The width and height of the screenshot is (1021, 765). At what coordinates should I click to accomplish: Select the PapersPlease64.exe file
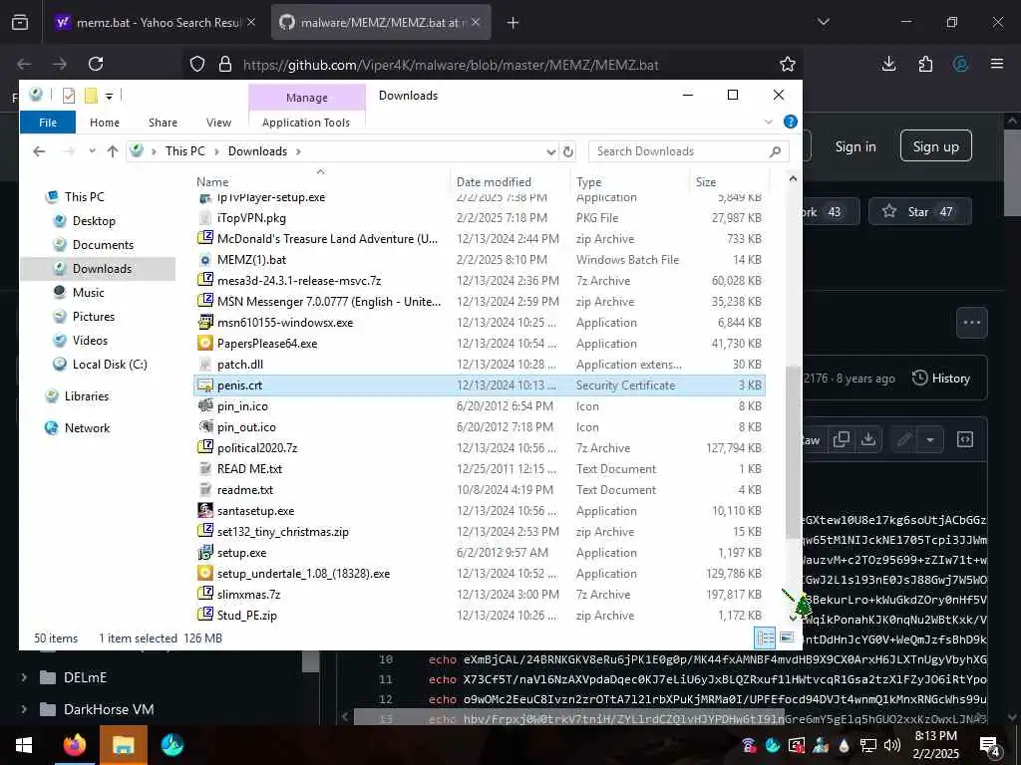tap(480, 344)
